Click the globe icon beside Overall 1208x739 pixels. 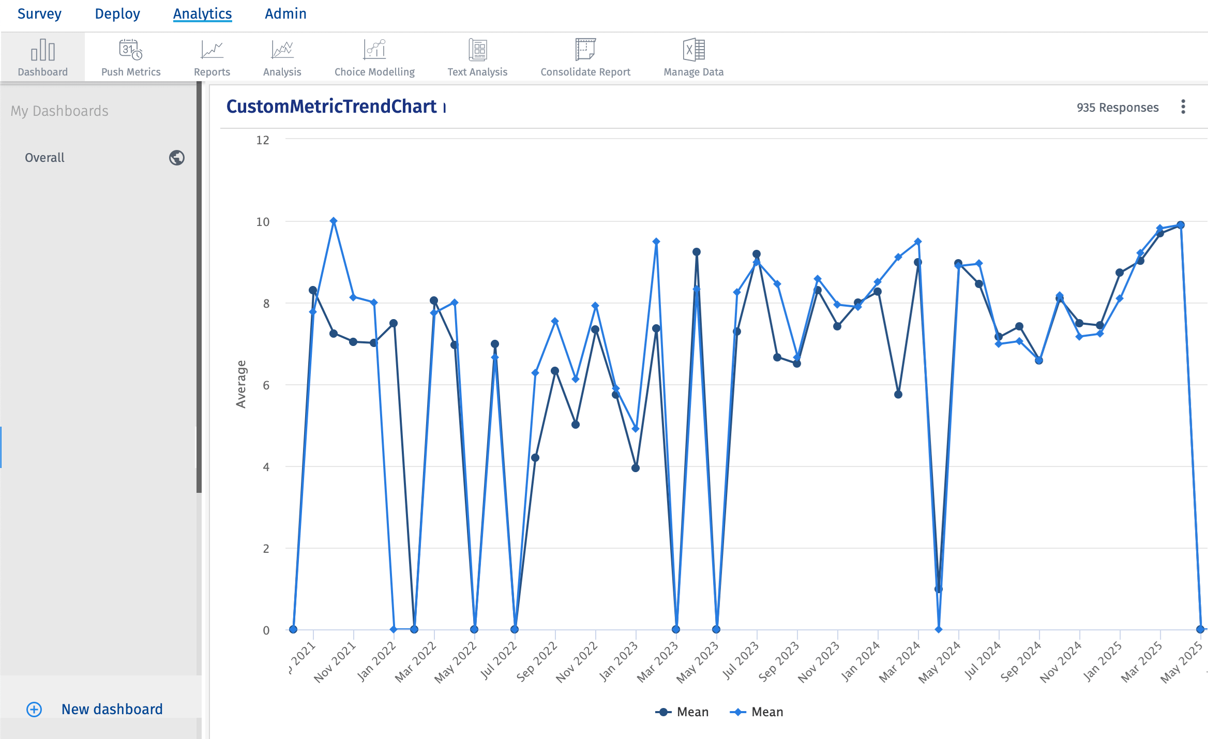point(177,158)
